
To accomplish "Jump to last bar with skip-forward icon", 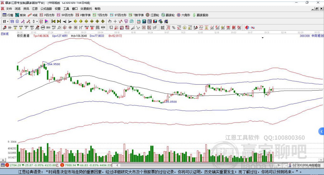I will (x=59, y=21).
